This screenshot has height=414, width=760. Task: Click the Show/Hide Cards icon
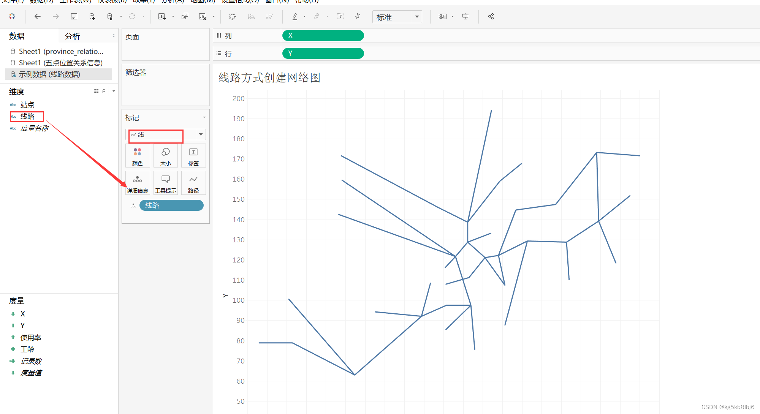[x=443, y=16]
